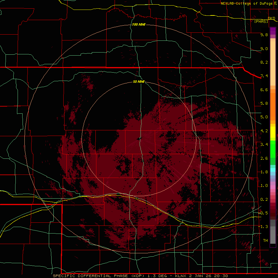Screen dimensions: 278x278
Task: Click the 4.2 legend value
Action: click(264, 131)
